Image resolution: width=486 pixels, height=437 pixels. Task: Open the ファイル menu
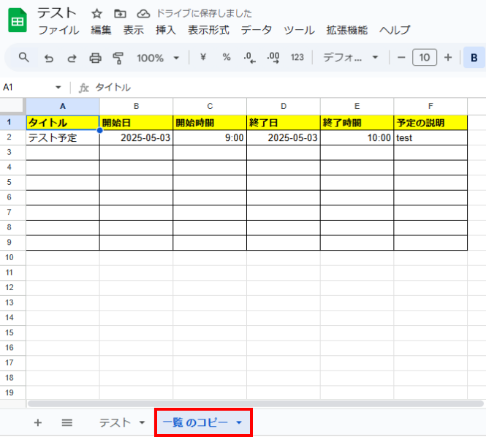[x=58, y=30]
